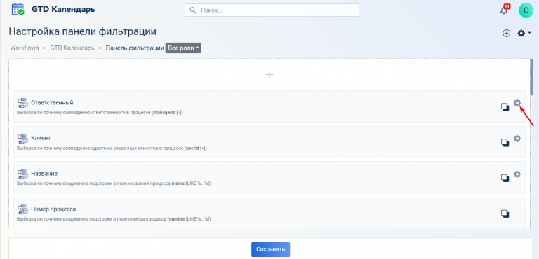The width and height of the screenshot is (539, 259).
Task: Go to Workflows breadcrumb
Action: click(25, 48)
